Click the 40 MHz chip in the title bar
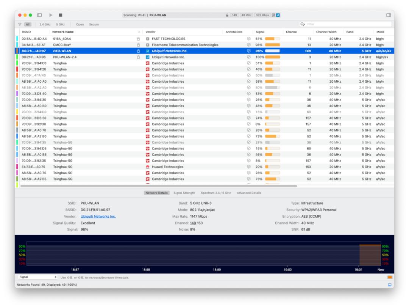The width and height of the screenshot is (409, 308). (x=246, y=15)
